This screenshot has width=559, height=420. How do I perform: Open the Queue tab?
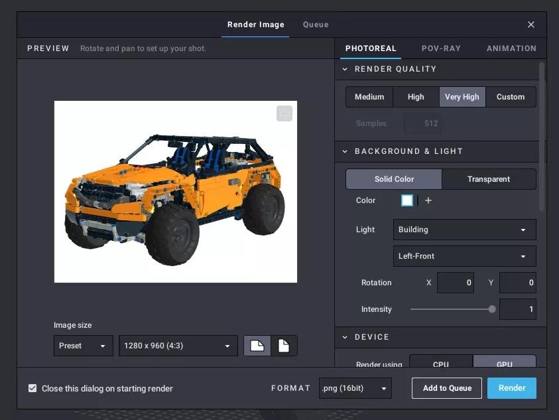316,25
